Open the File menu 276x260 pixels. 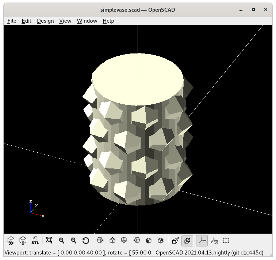12,21
